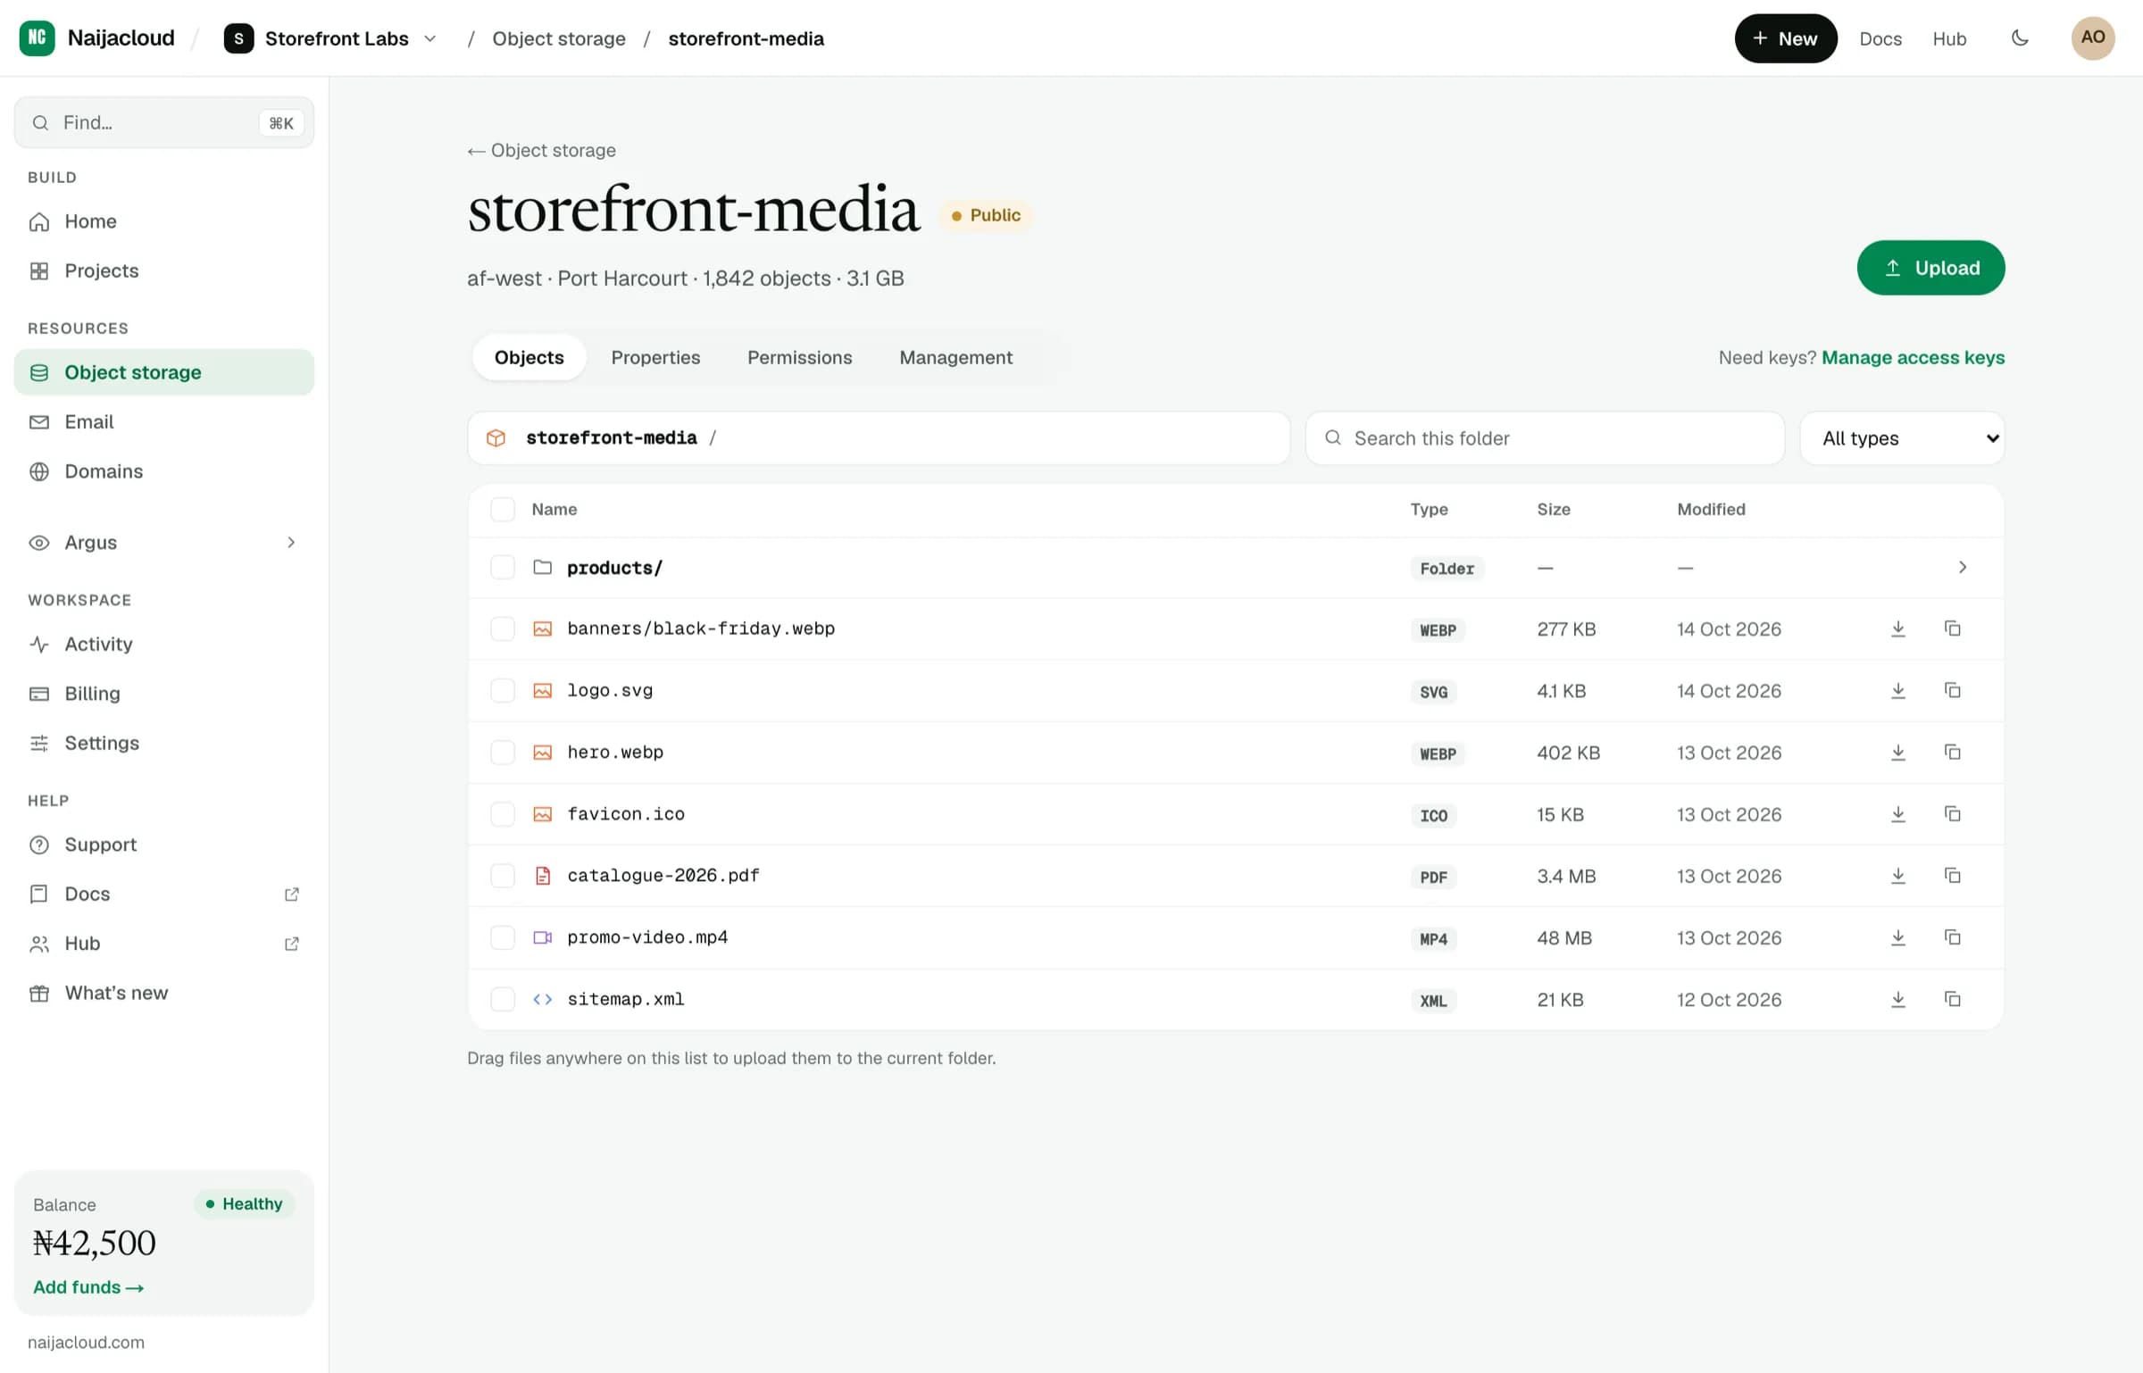Open Billing page
This screenshot has height=1373, width=2143.
pyautogui.click(x=164, y=694)
